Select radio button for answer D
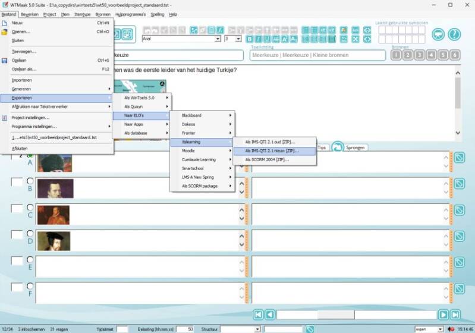The width and height of the screenshot is (475, 333). click(x=30, y=233)
